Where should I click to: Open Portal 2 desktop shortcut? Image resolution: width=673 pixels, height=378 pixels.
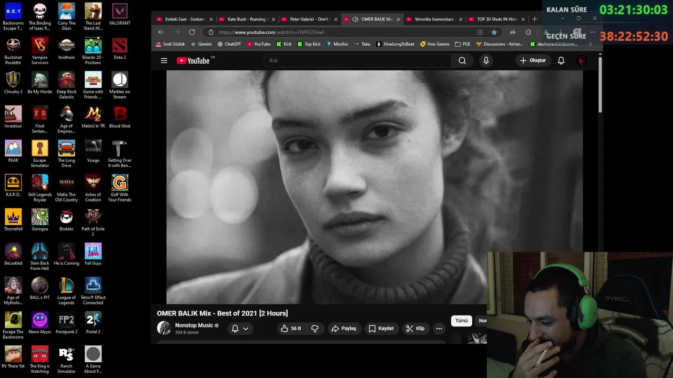pyautogui.click(x=93, y=323)
